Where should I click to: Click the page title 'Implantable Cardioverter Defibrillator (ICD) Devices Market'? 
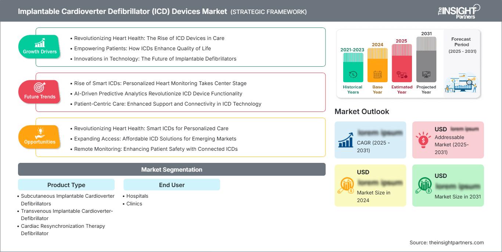[x=122, y=11]
